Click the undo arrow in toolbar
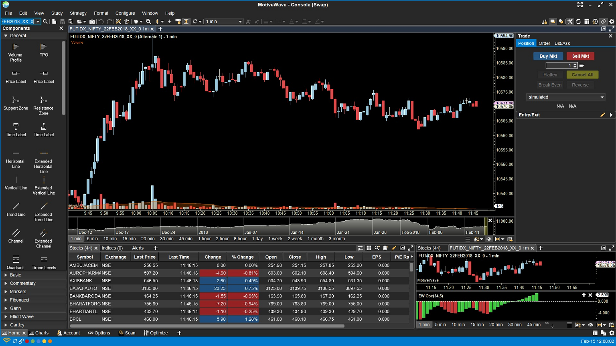The image size is (616, 346). [x=101, y=22]
